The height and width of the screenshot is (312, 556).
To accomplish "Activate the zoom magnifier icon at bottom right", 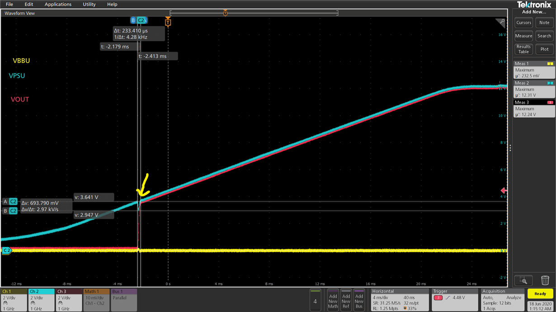I will (x=523, y=280).
